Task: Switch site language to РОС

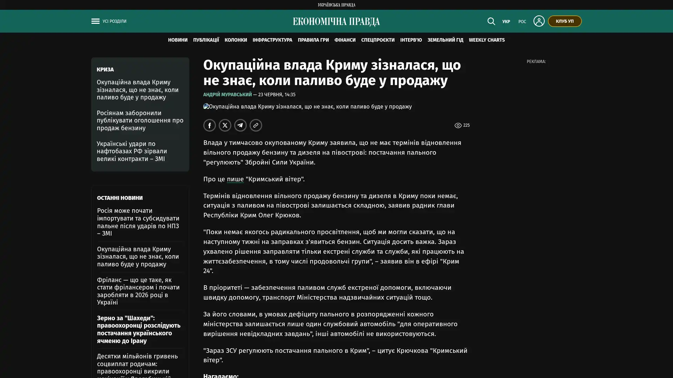Action: pos(522,22)
